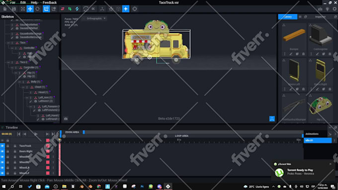Click the cyan lightning-shaped toolbar icon
This screenshot has height=190, width=338.
77,9
